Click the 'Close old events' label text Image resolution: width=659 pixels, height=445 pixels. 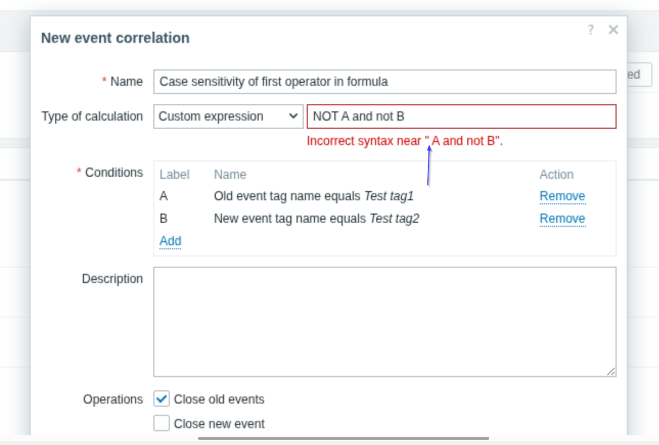click(x=219, y=399)
